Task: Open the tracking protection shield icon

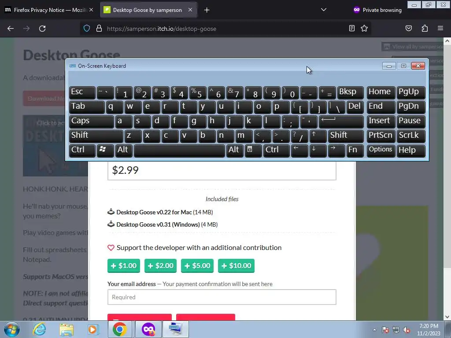Action: tap(87, 29)
